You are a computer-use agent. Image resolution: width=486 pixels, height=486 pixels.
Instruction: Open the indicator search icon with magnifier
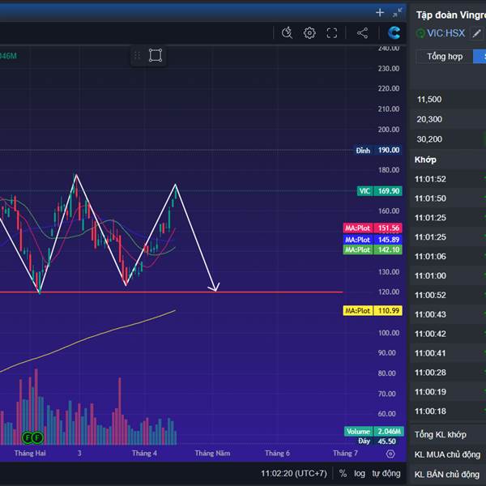287,33
